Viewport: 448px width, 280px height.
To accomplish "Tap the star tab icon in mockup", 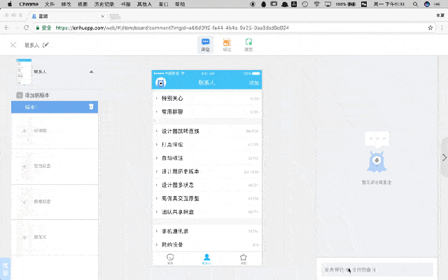I will click(243, 258).
